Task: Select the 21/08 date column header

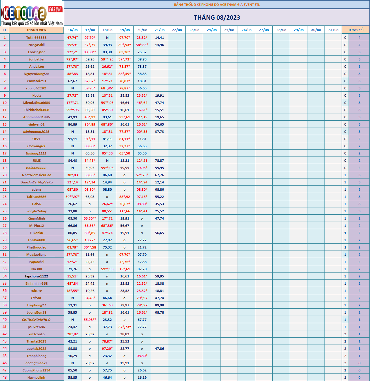Action: click(x=160, y=30)
